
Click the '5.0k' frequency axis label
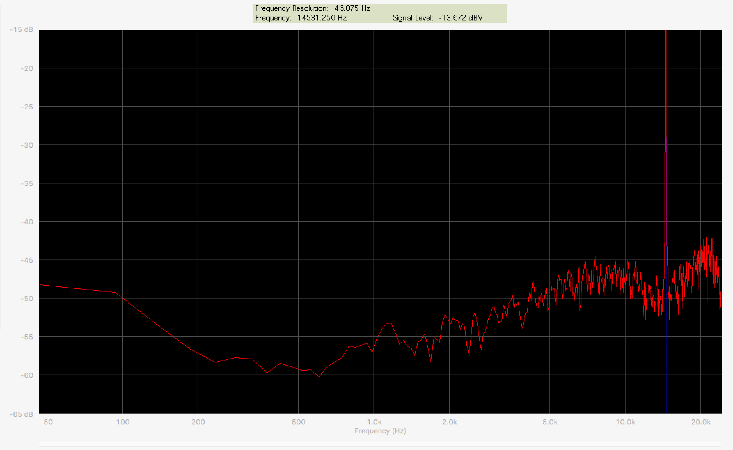[x=550, y=422]
